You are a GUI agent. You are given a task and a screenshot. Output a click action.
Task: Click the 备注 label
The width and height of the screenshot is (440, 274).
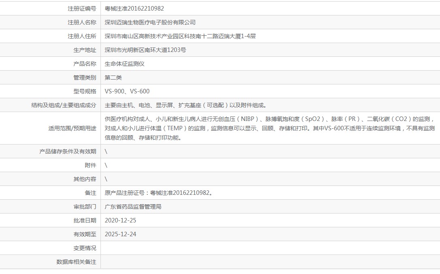[x=90, y=193]
